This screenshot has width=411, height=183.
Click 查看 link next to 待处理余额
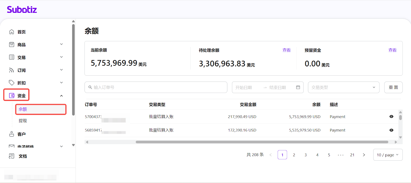(x=286, y=50)
